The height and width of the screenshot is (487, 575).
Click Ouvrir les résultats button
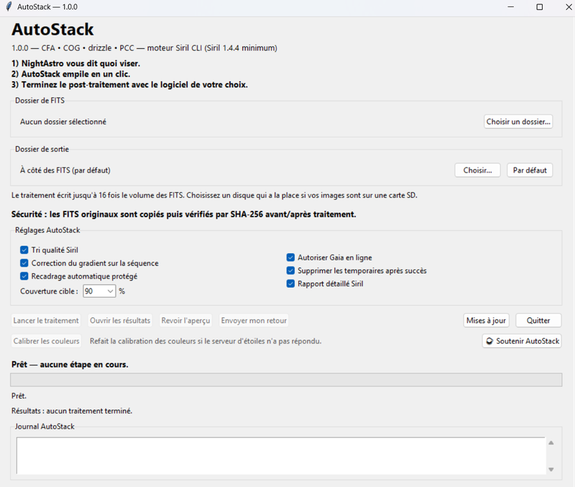click(120, 320)
